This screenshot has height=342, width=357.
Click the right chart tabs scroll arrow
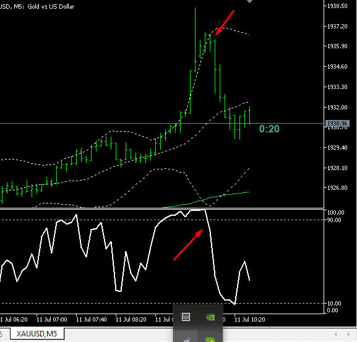[348, 334]
